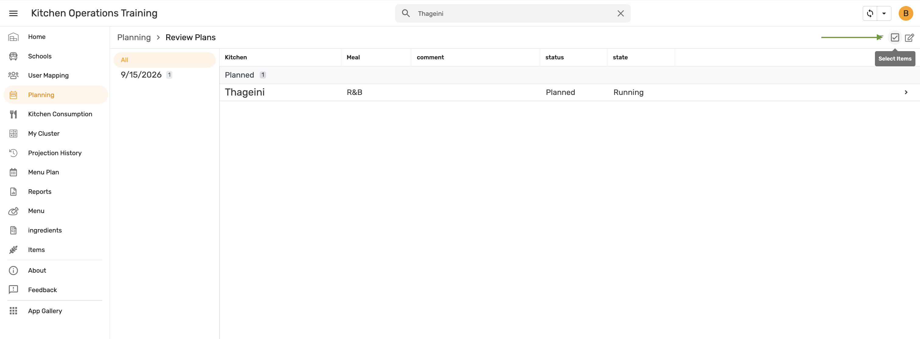Open App Gallery label
Screen dimensions: 920x339
click(45, 311)
